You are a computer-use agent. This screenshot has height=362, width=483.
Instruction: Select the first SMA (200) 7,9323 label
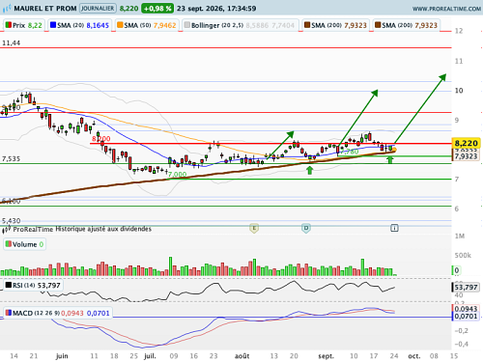click(335, 25)
